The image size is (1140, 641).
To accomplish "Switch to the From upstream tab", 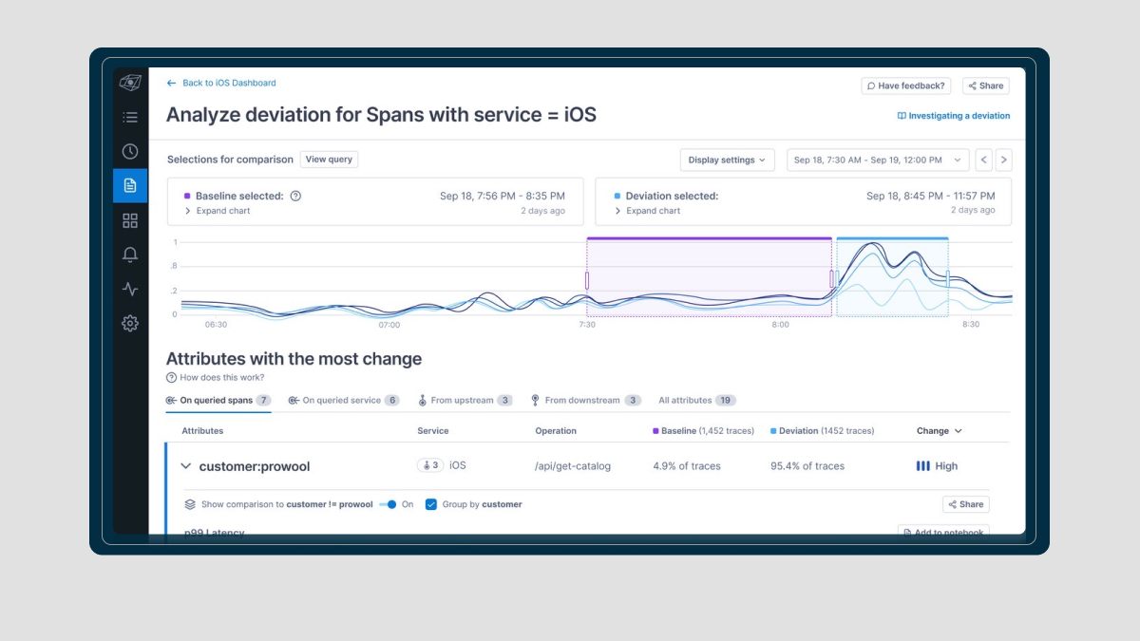I will click(x=465, y=401).
